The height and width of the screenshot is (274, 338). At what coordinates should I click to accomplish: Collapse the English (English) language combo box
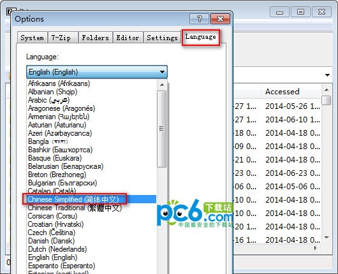click(x=97, y=72)
